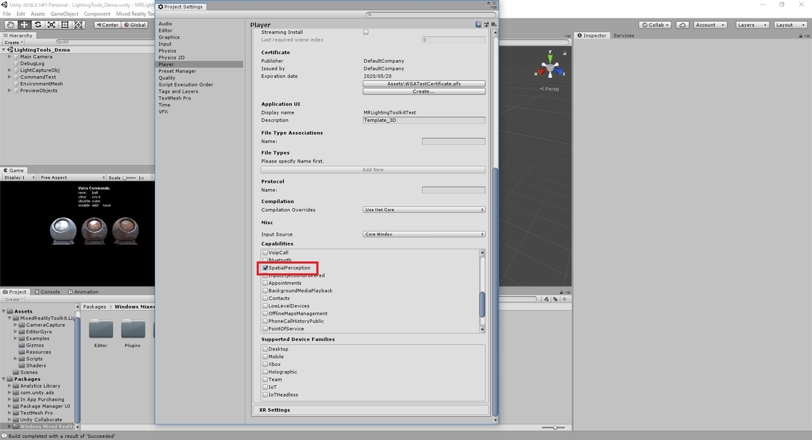Image resolution: width=812 pixels, height=440 pixels.
Task: Toggle the Center pivot mode button
Action: pyautogui.click(x=107, y=24)
